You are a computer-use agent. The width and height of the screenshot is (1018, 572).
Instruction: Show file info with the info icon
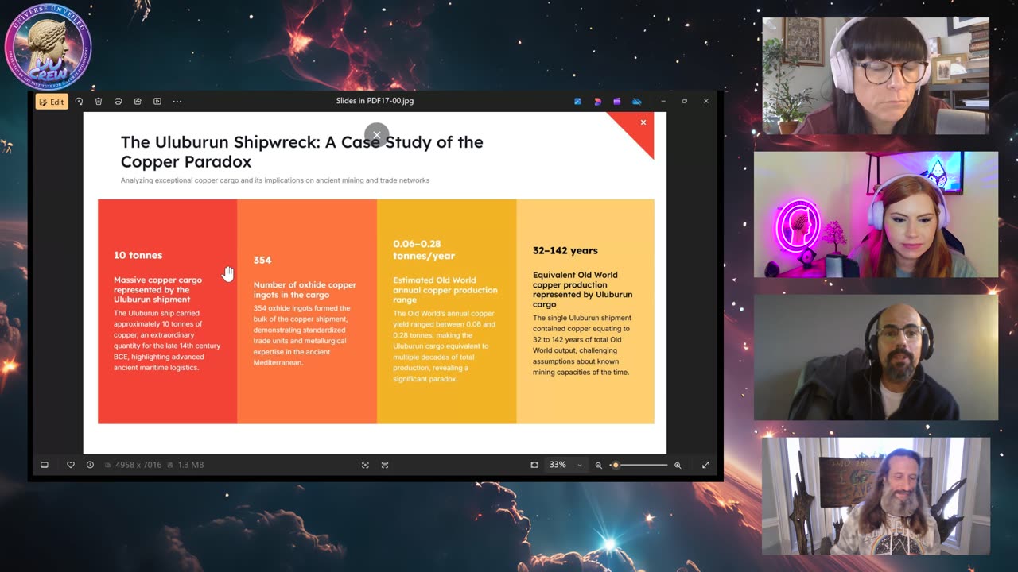(90, 465)
